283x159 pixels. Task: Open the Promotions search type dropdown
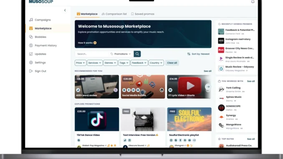121,54
